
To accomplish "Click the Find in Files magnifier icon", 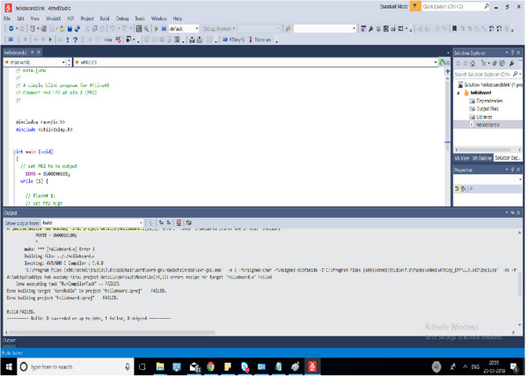I will tap(146, 29).
